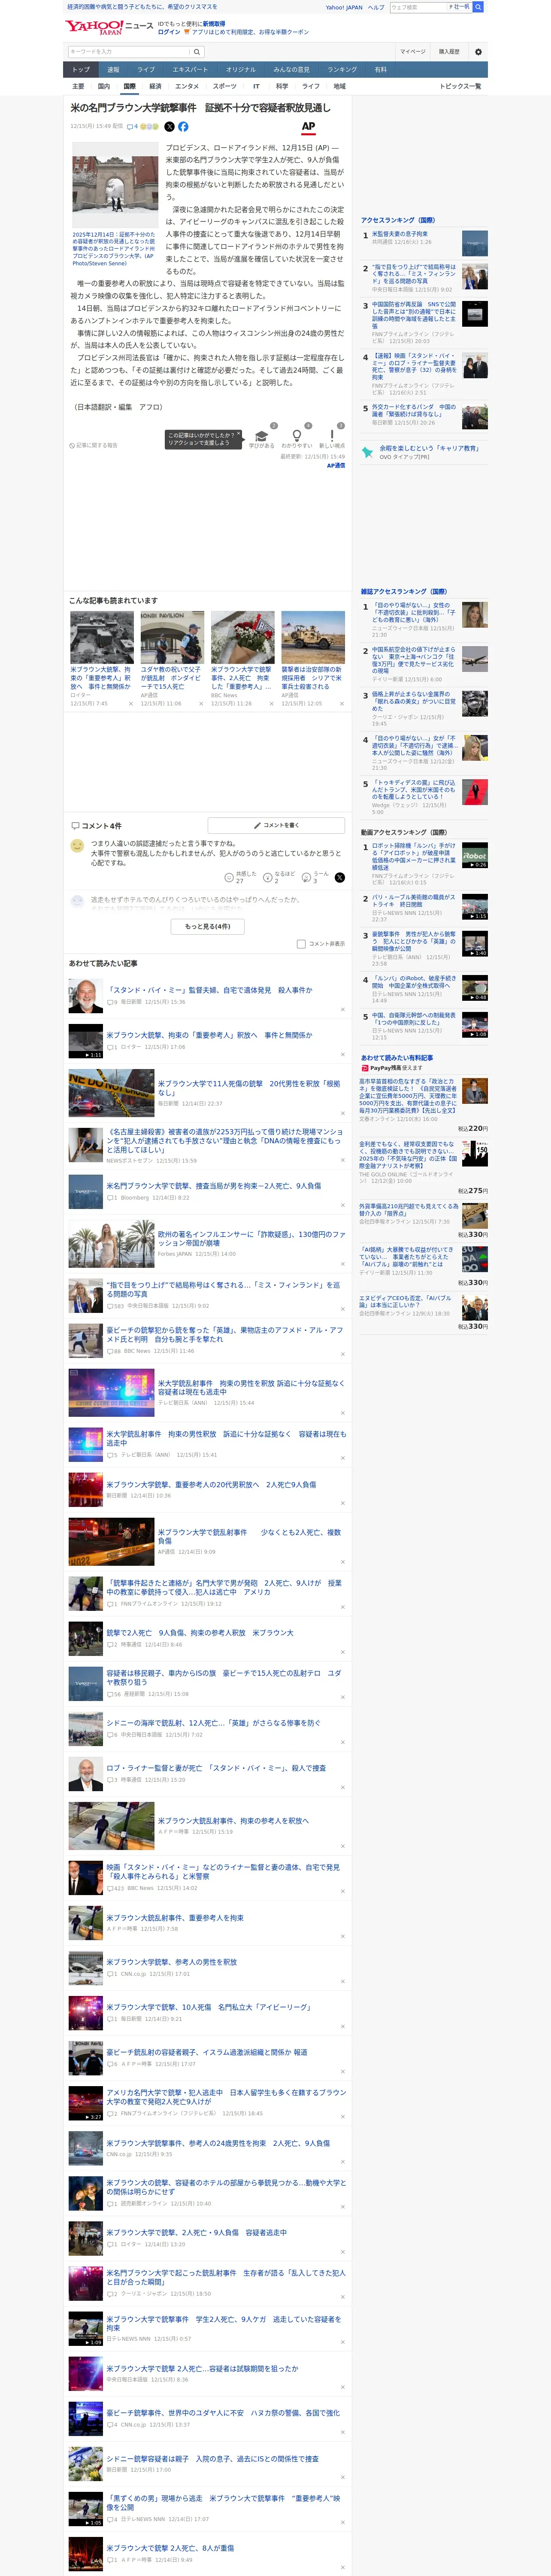Image resolution: width=551 pixels, height=2576 pixels.
Task: Open the キャリア教育 advertisement link
Action: click(429, 448)
